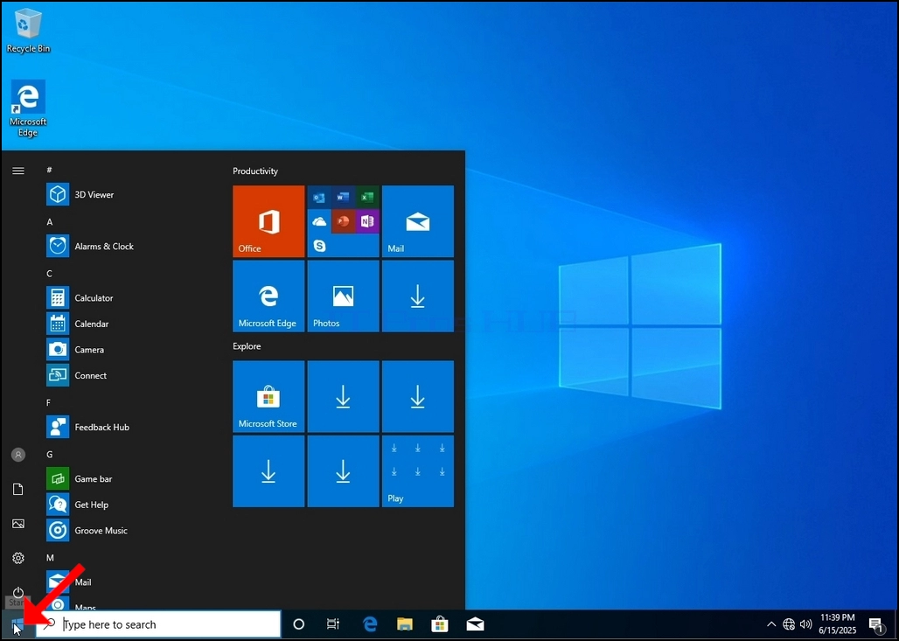The width and height of the screenshot is (899, 641).
Task: Open the Photos tile
Action: 343,296
